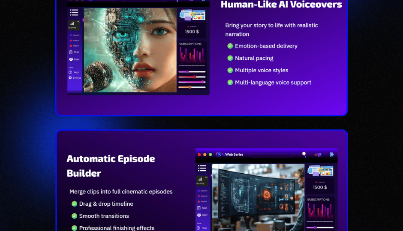Viewport: 403px width, 231px height.
Task: Click the 'Professional finishing effects' bullet
Action: (x=117, y=228)
